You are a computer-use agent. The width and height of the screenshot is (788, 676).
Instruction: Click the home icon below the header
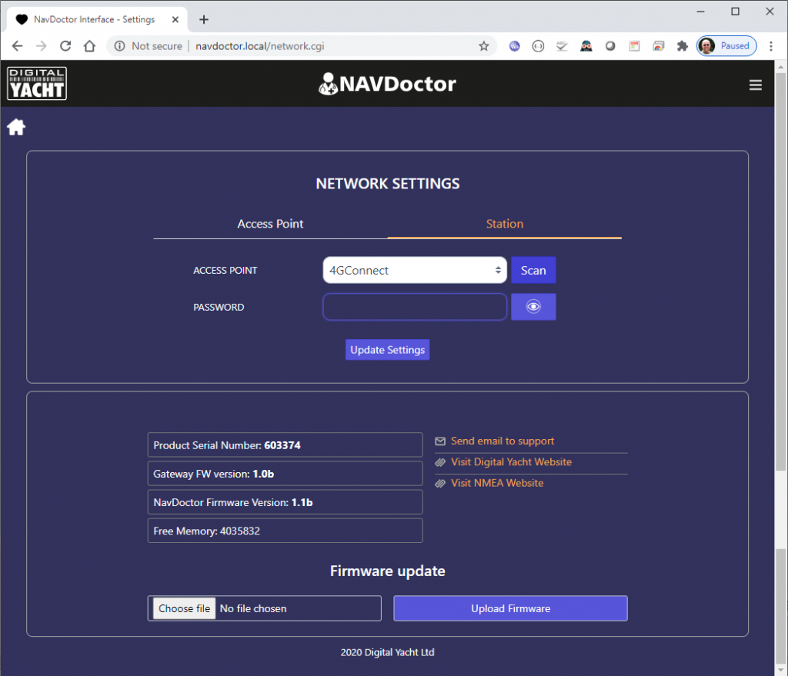(x=16, y=128)
